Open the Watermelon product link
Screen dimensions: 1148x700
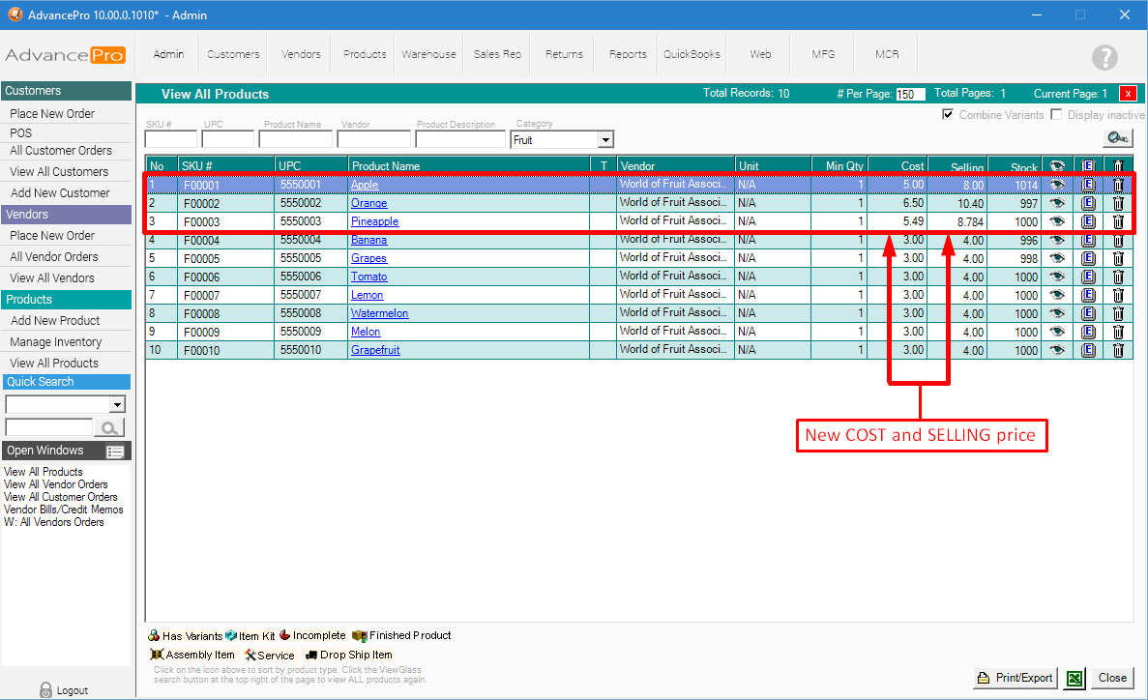tap(379, 313)
